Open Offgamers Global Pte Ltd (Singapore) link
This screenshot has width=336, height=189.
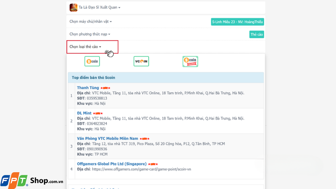[x=112, y=164]
